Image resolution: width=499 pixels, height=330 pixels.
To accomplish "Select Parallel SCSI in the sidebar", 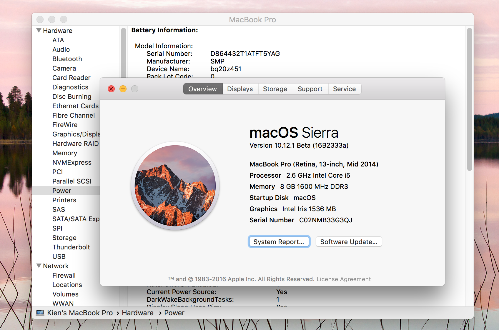I will 72,181.
